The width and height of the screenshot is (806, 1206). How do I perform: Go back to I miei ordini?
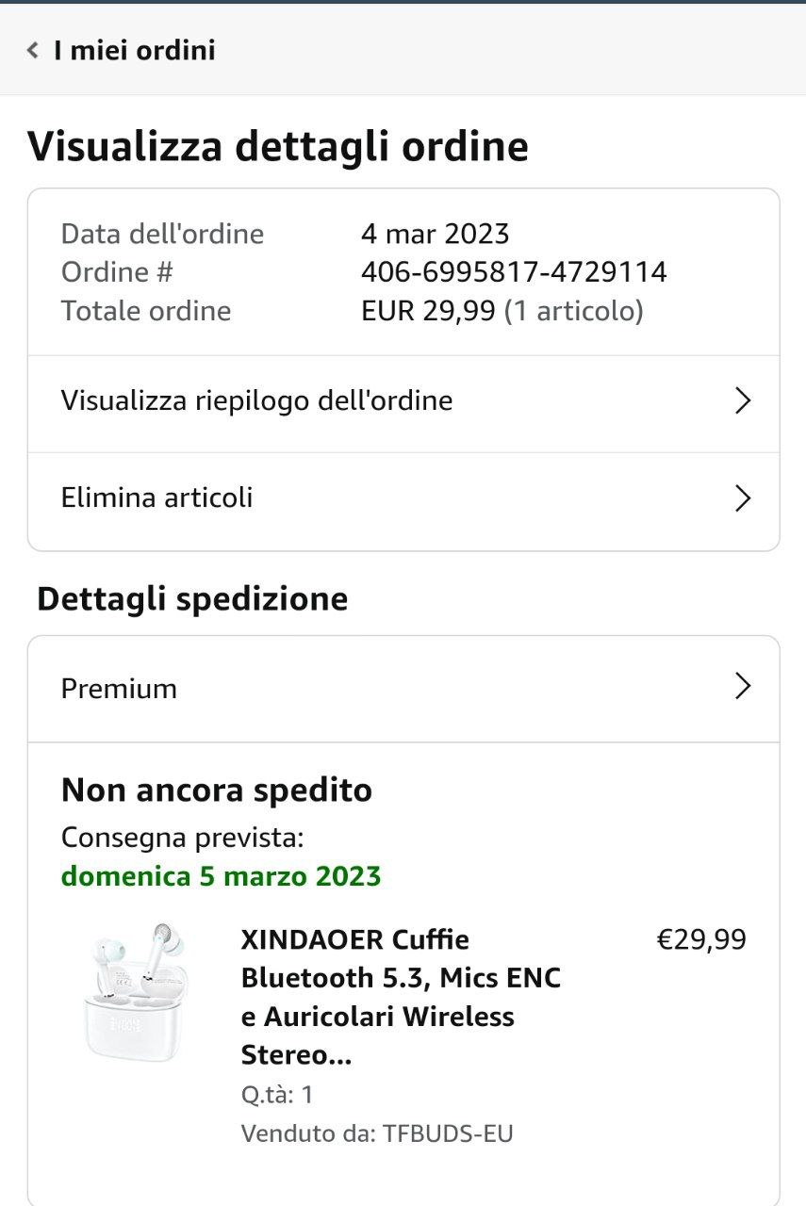coord(134,50)
